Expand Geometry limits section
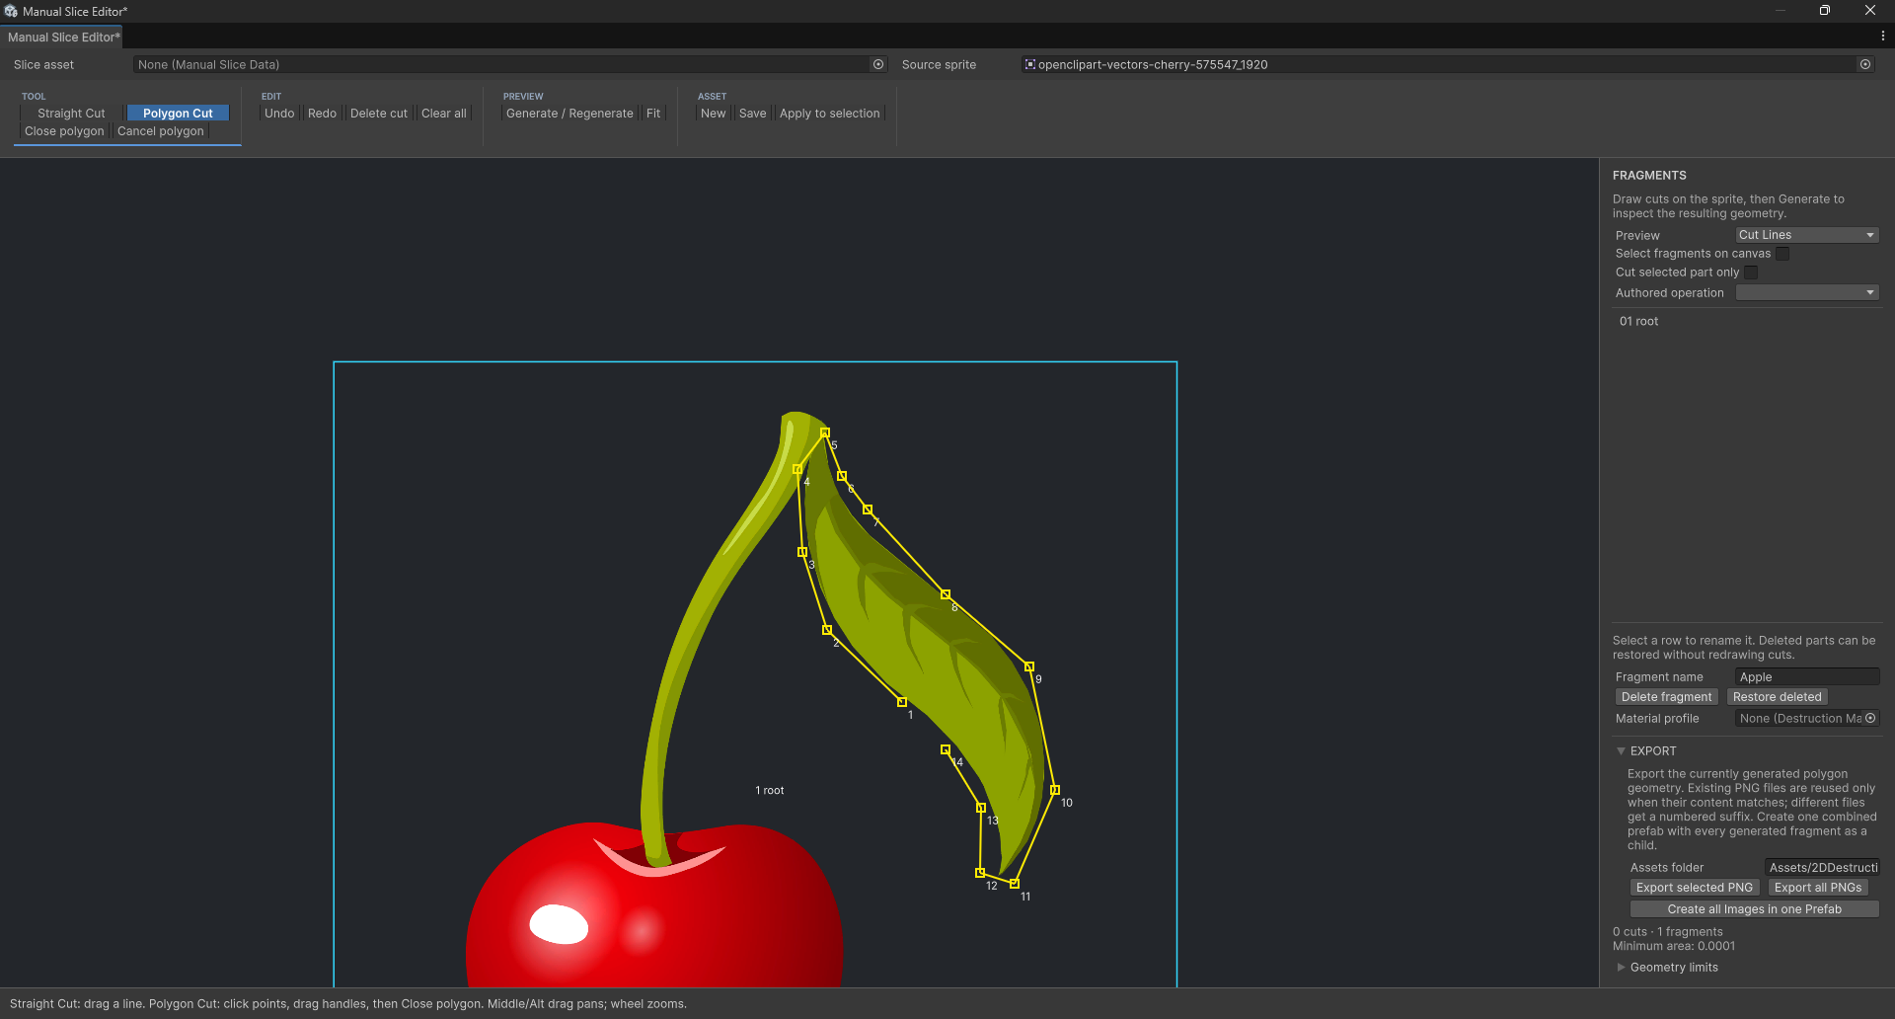 (1621, 967)
